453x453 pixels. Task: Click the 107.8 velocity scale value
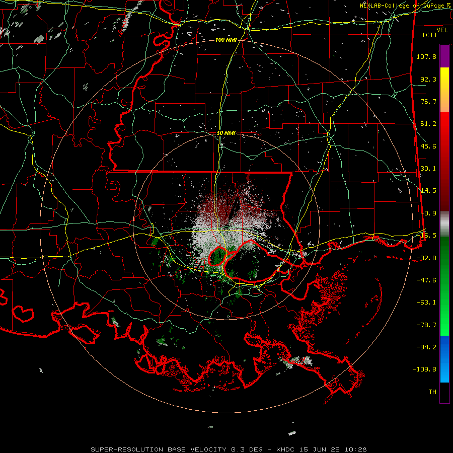(426, 56)
